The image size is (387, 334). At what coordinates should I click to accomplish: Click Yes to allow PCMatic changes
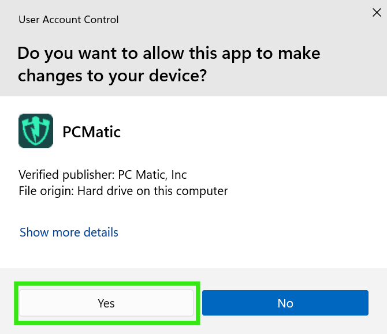tap(106, 303)
